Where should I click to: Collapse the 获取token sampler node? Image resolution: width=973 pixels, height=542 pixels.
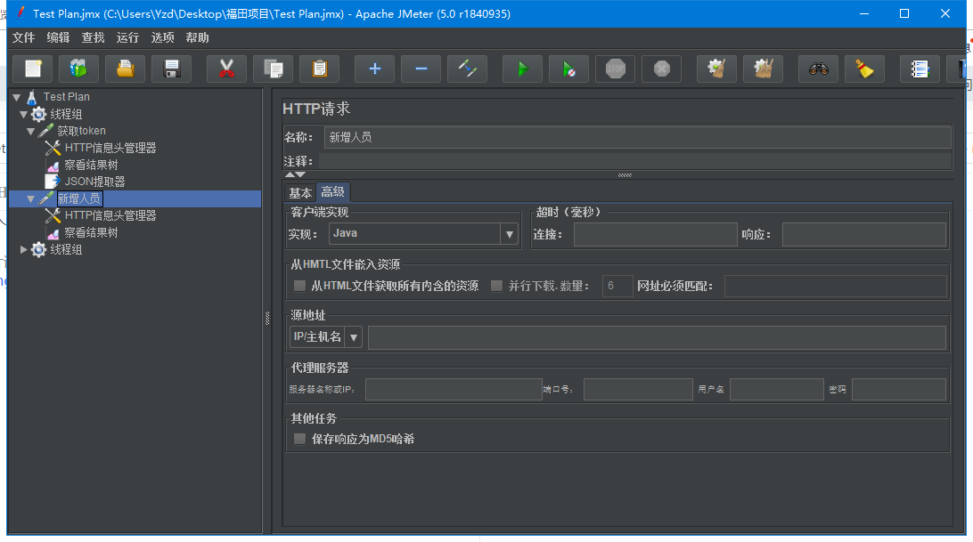(x=30, y=132)
